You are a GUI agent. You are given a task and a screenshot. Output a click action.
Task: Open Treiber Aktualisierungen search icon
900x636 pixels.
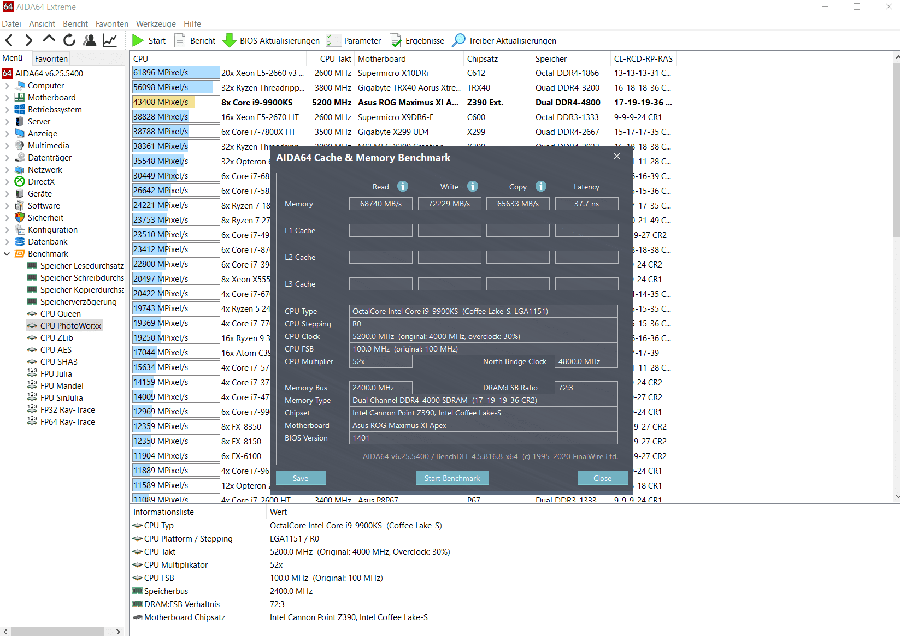click(x=458, y=40)
